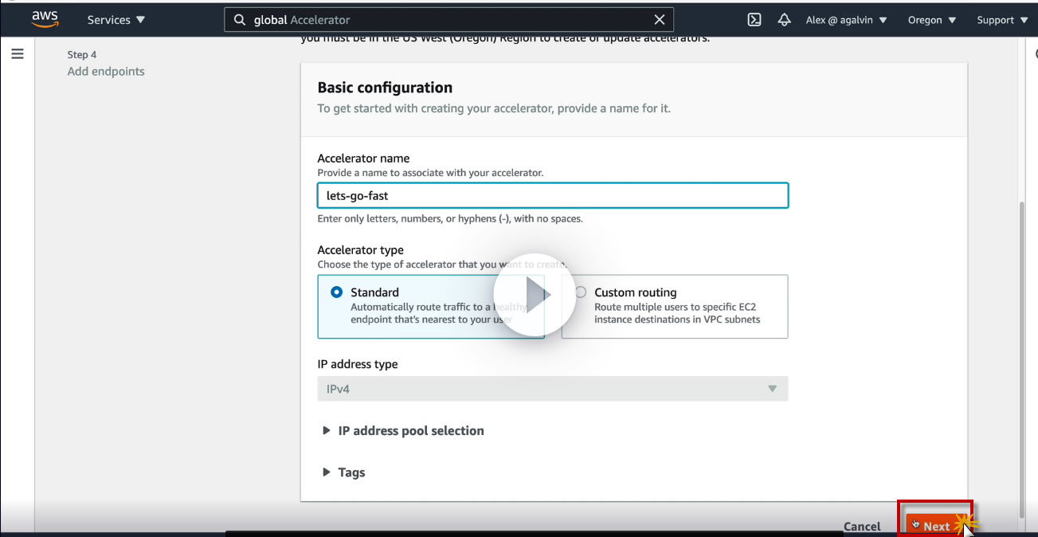Clear the search box with X
This screenshot has height=537, width=1038.
coord(659,20)
